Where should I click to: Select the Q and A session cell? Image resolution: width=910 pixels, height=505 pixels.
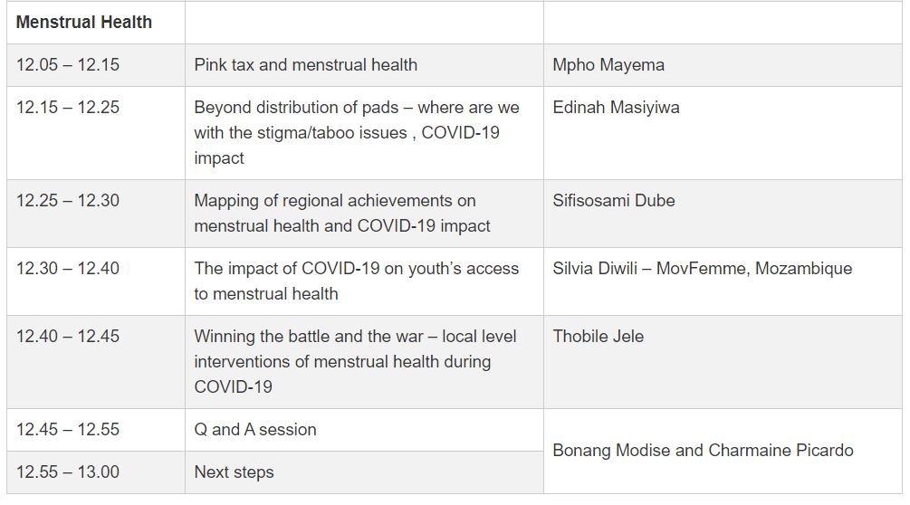255,430
